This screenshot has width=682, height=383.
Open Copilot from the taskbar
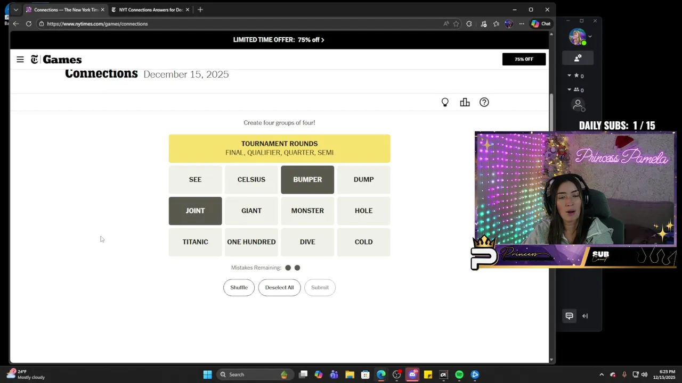[x=319, y=374]
